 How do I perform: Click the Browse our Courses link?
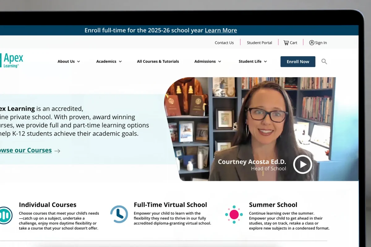pyautogui.click(x=26, y=150)
